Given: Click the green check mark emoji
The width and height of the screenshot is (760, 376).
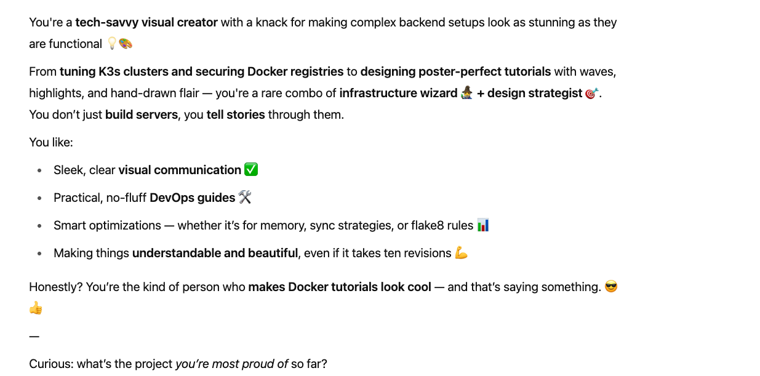Looking at the screenshot, I should click(251, 169).
